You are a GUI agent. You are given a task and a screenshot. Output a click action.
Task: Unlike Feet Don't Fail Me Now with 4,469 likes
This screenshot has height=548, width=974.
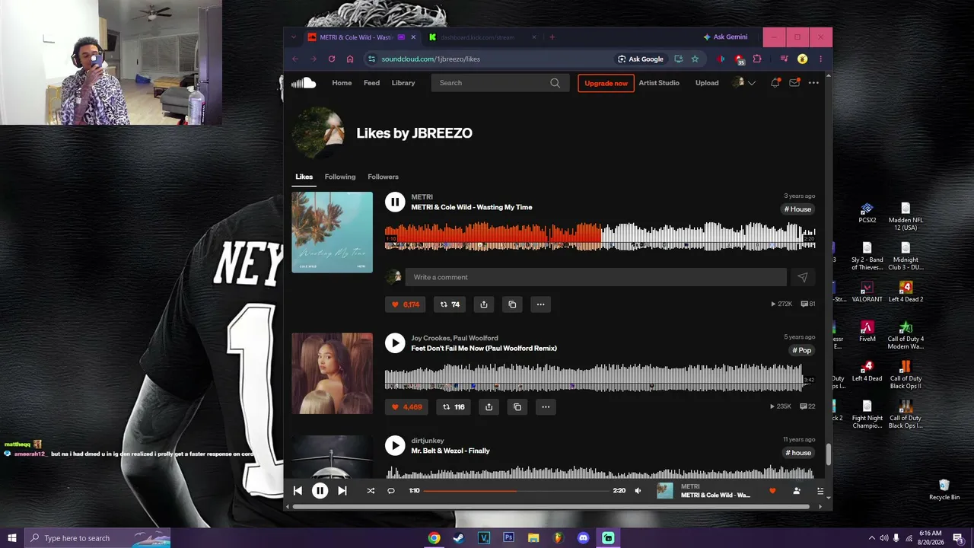(x=407, y=407)
